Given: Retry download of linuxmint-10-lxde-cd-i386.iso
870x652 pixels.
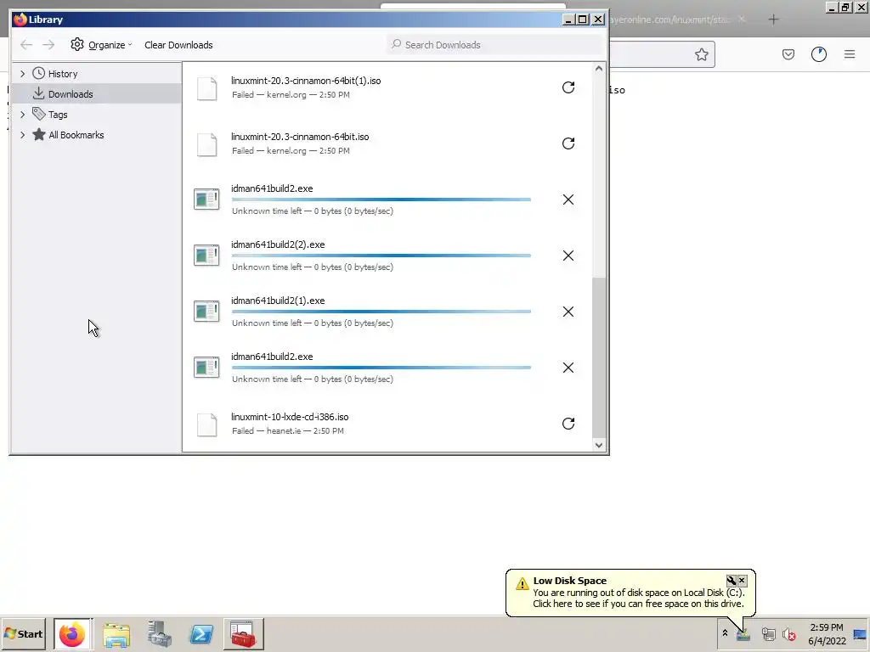Looking at the screenshot, I should click(x=568, y=424).
